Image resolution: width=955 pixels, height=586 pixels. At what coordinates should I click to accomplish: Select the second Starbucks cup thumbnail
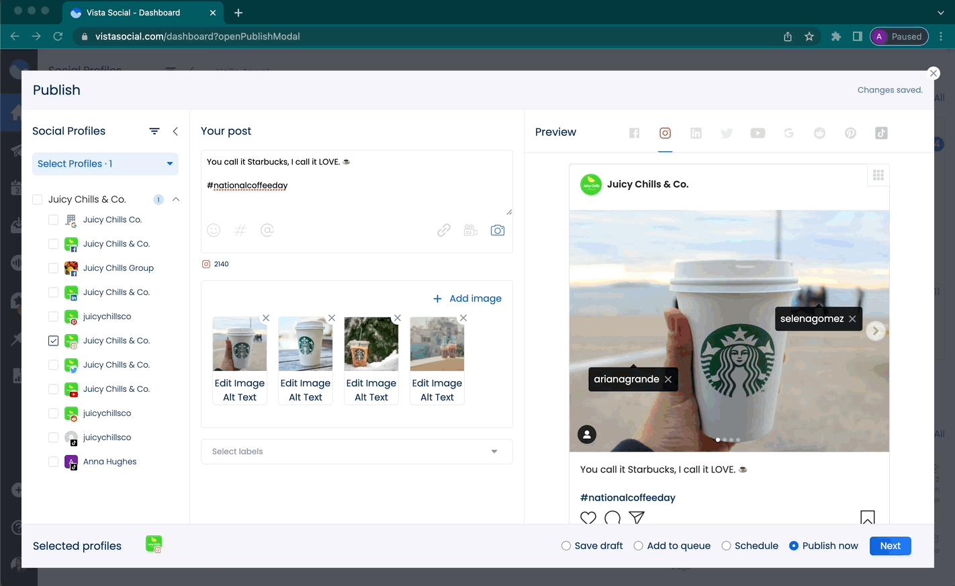[306, 344]
